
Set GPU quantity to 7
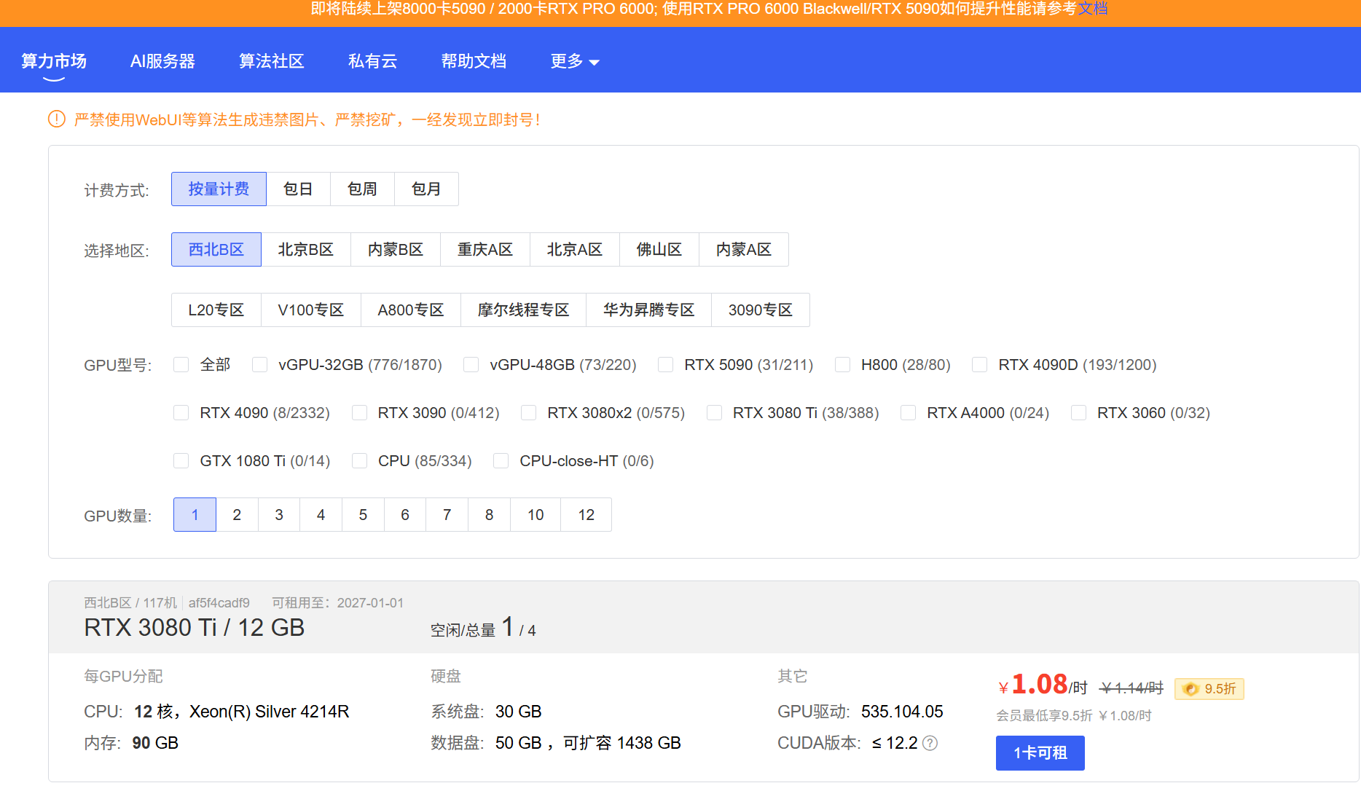[x=447, y=515]
